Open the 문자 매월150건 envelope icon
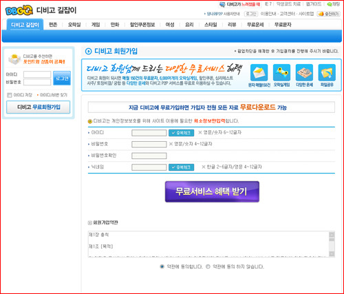Image resolution: width=344 pixels, height=294 pixels. coord(259,73)
